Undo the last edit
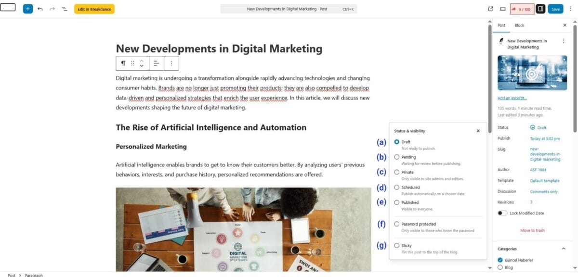The width and height of the screenshot is (578, 277). point(40,9)
